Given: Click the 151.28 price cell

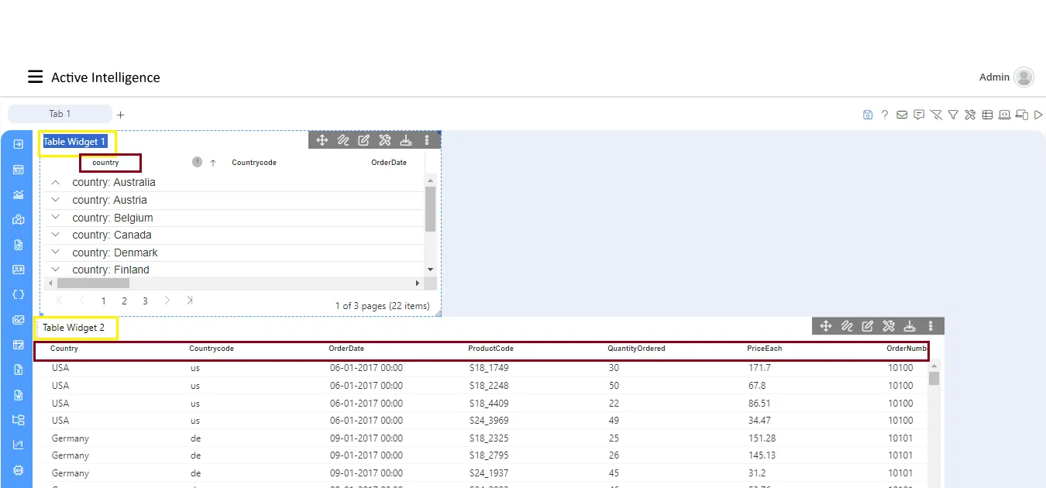Looking at the screenshot, I should 762,438.
